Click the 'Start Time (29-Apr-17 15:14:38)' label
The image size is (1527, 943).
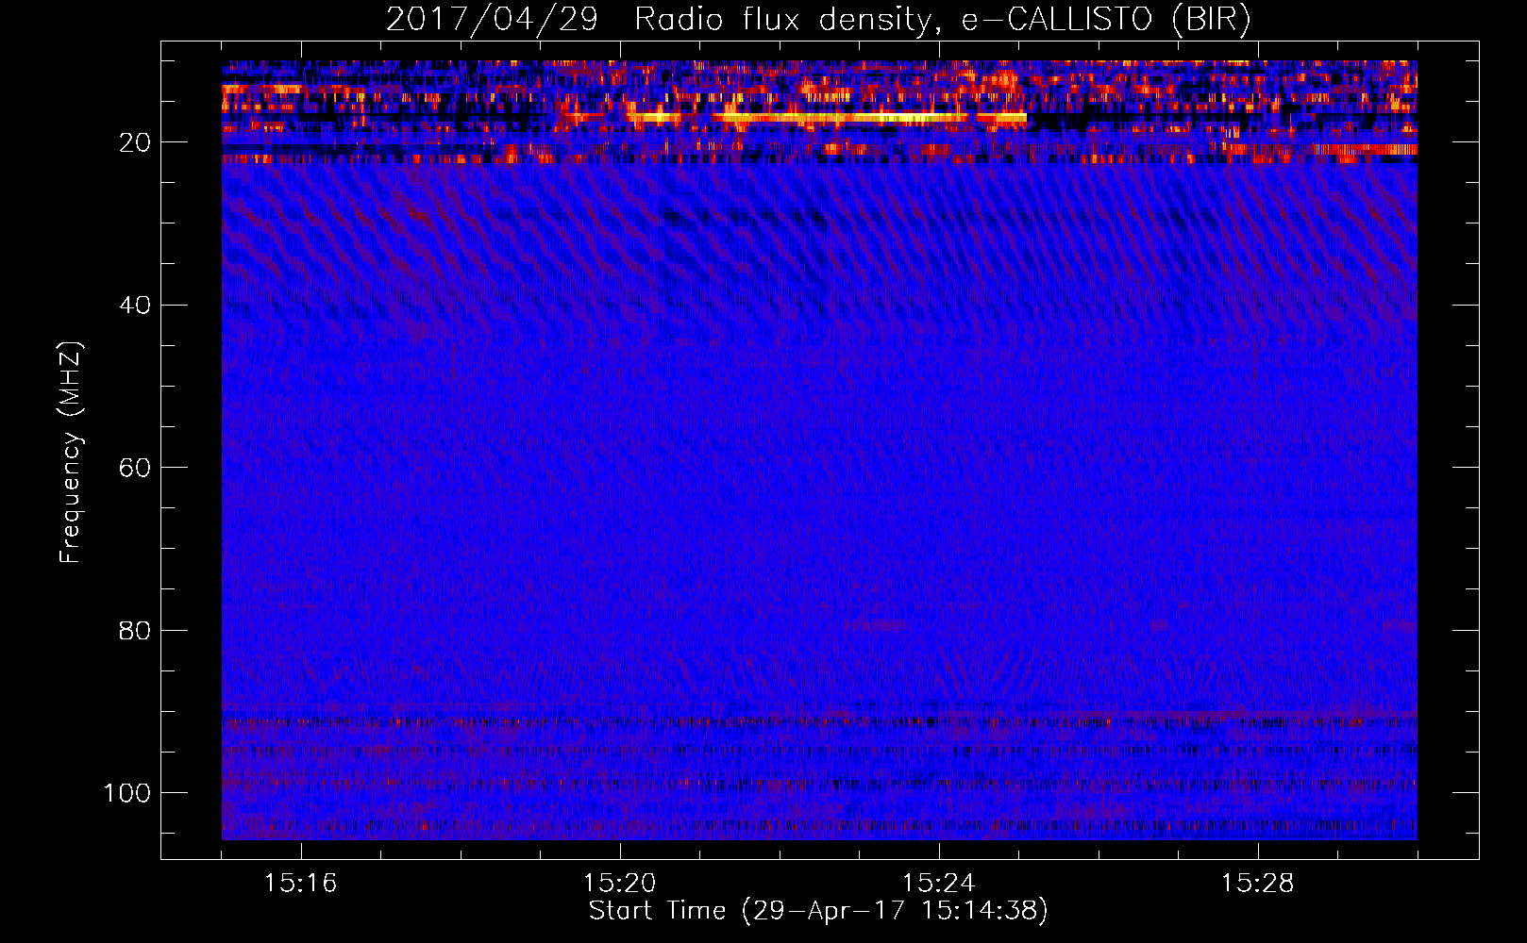(x=818, y=911)
